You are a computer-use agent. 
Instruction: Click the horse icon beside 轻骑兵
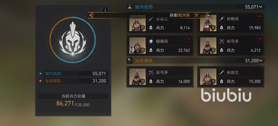click(151, 41)
